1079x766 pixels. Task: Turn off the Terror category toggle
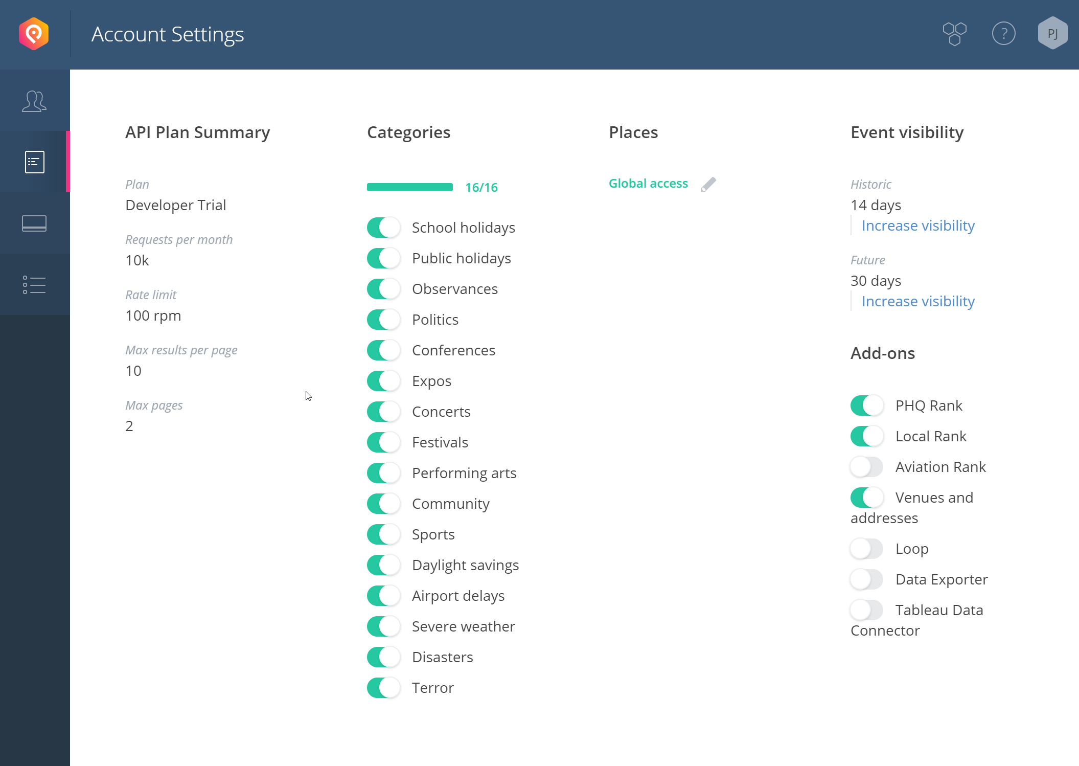pyautogui.click(x=383, y=688)
